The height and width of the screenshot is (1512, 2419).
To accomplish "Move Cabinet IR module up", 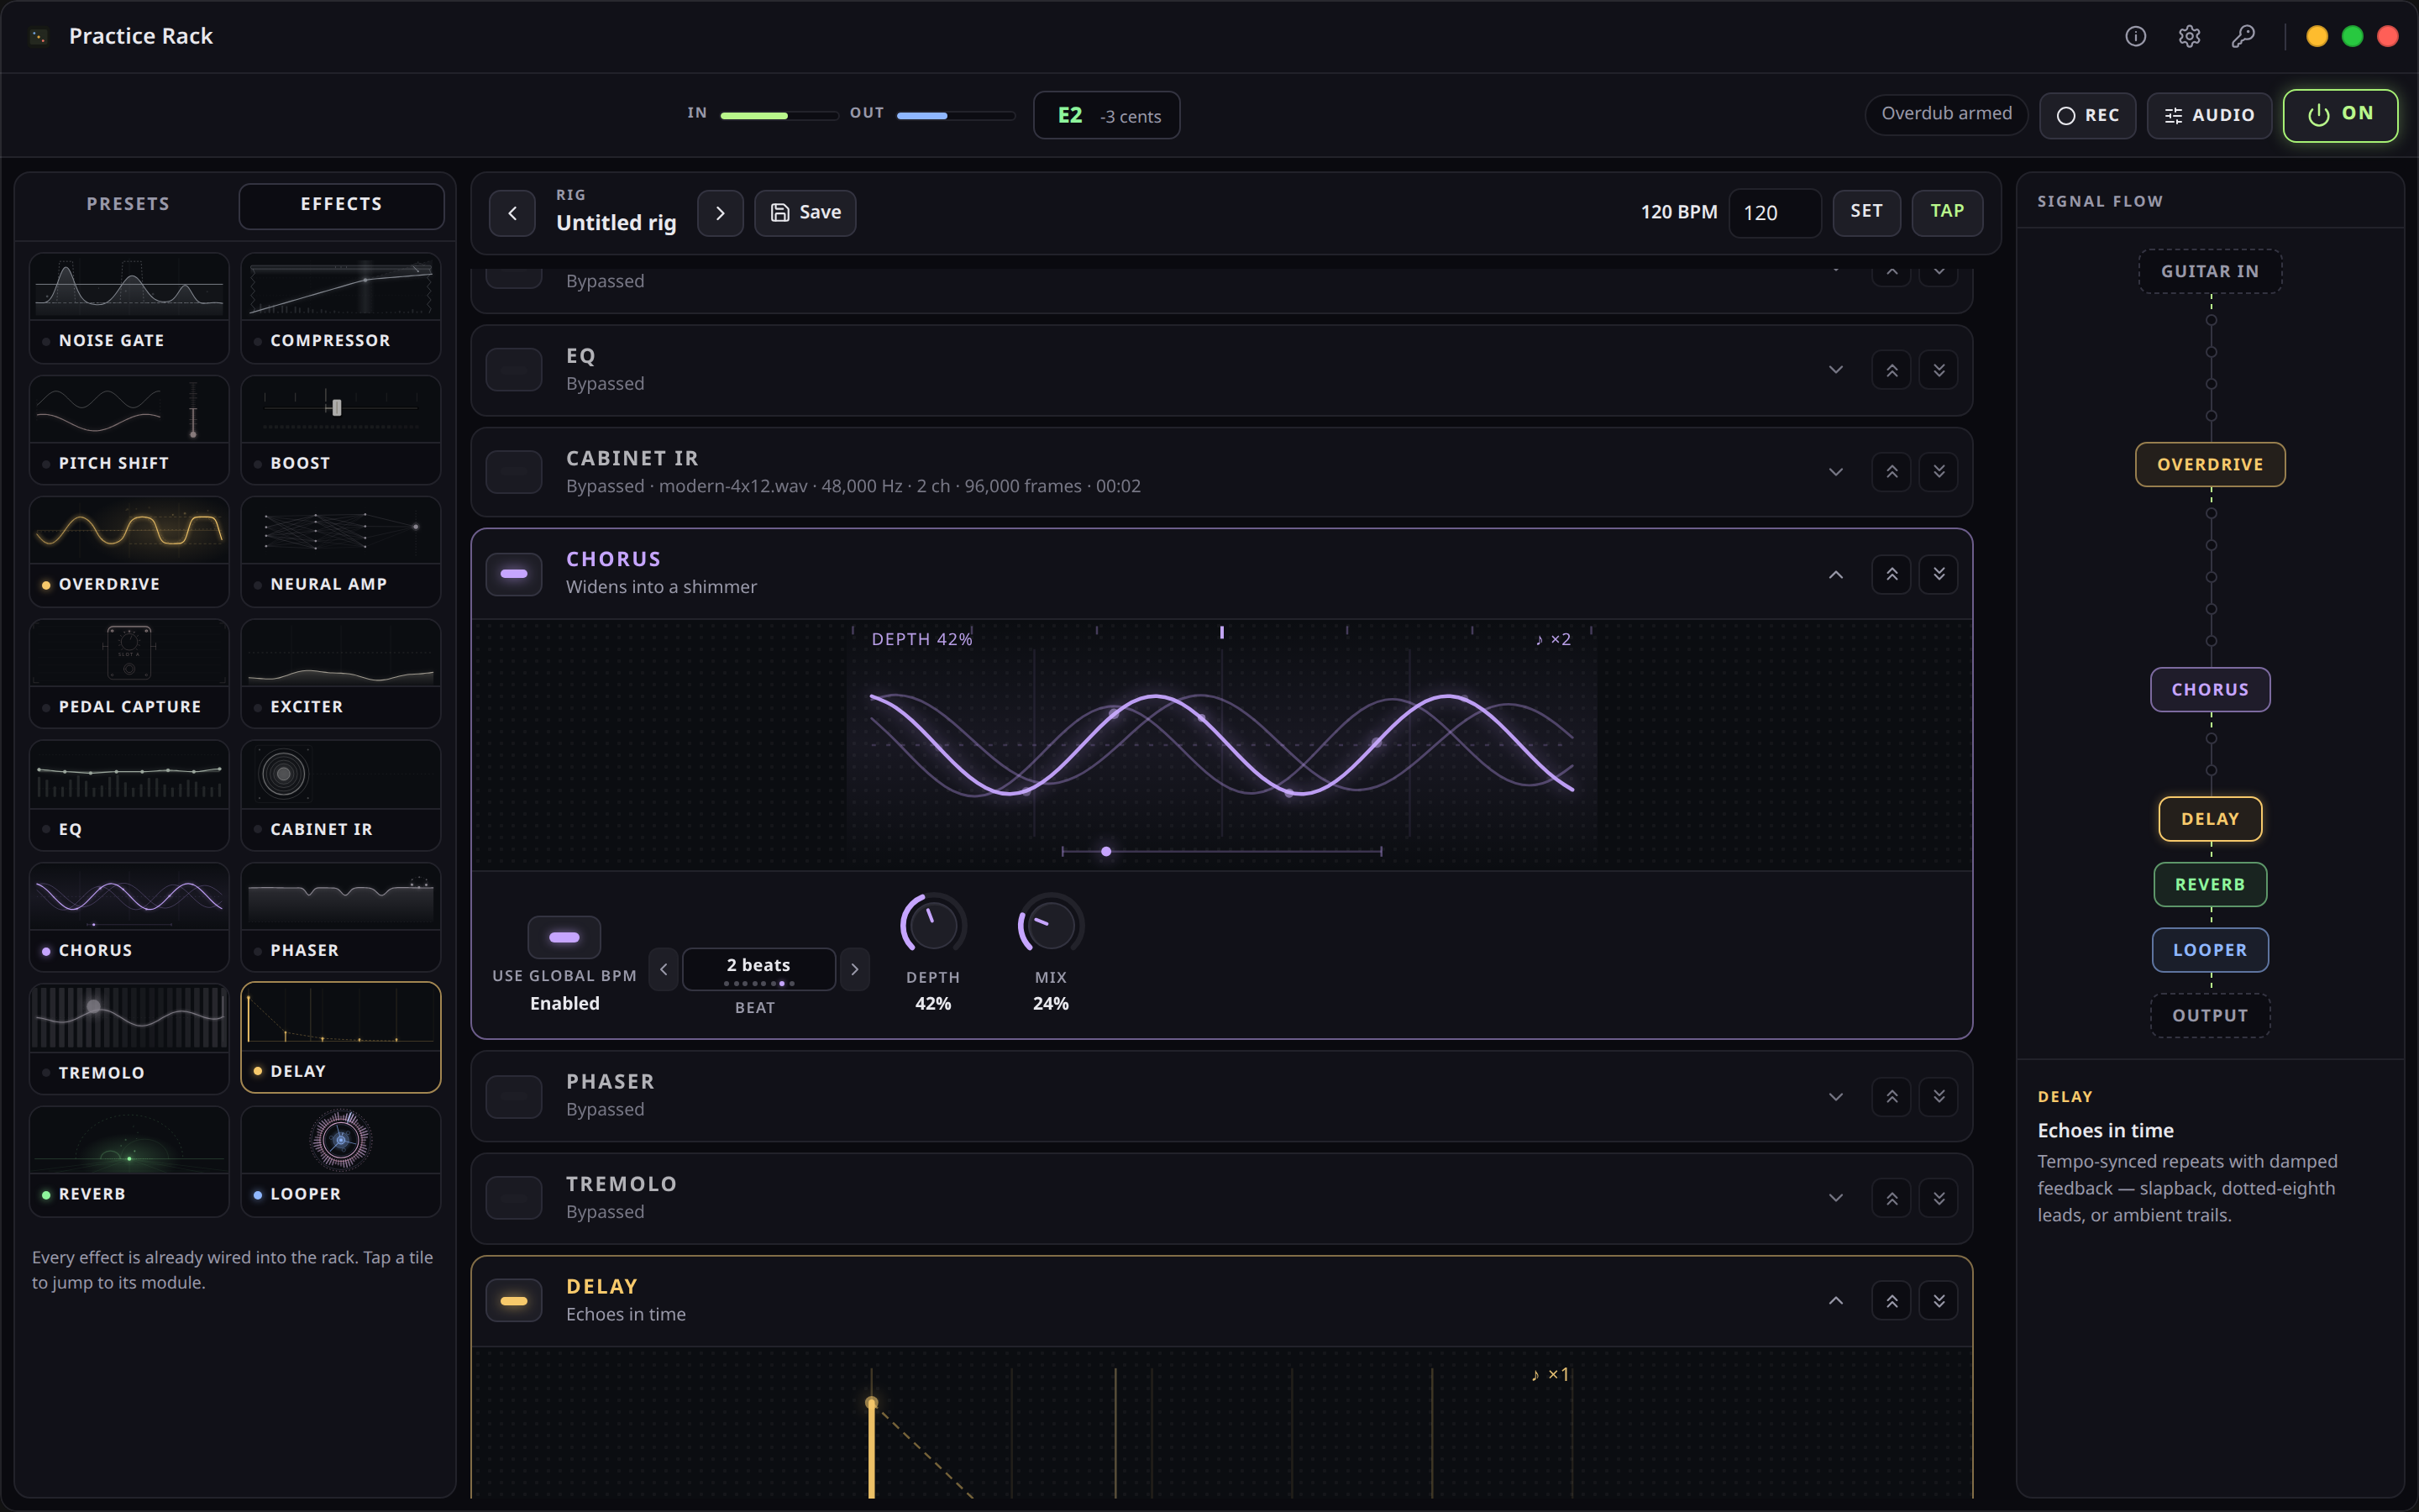I will pos(1892,472).
